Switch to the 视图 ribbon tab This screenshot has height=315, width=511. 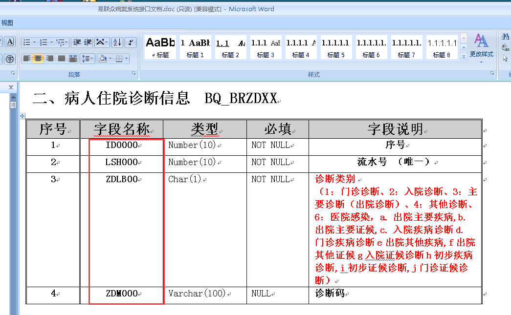pyautogui.click(x=7, y=23)
